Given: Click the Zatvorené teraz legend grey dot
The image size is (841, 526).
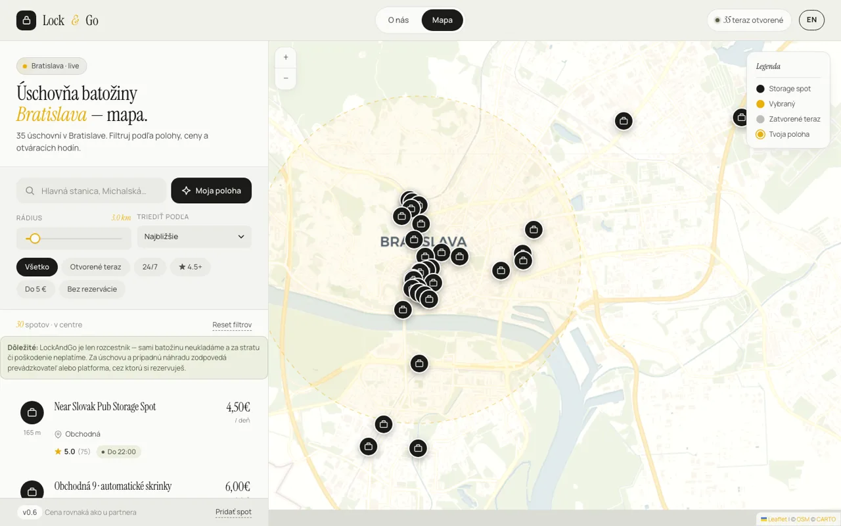Looking at the screenshot, I should tap(760, 119).
